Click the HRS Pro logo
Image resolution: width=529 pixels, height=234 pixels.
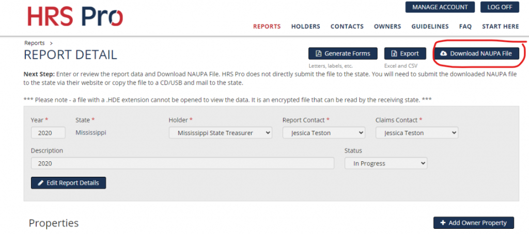coord(75,16)
